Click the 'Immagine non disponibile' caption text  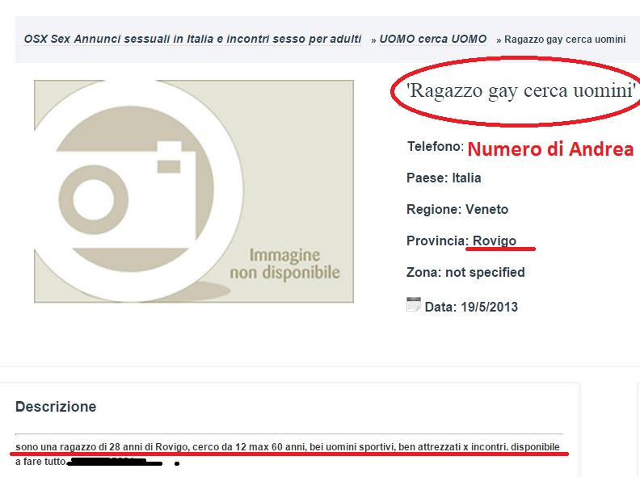(x=284, y=264)
